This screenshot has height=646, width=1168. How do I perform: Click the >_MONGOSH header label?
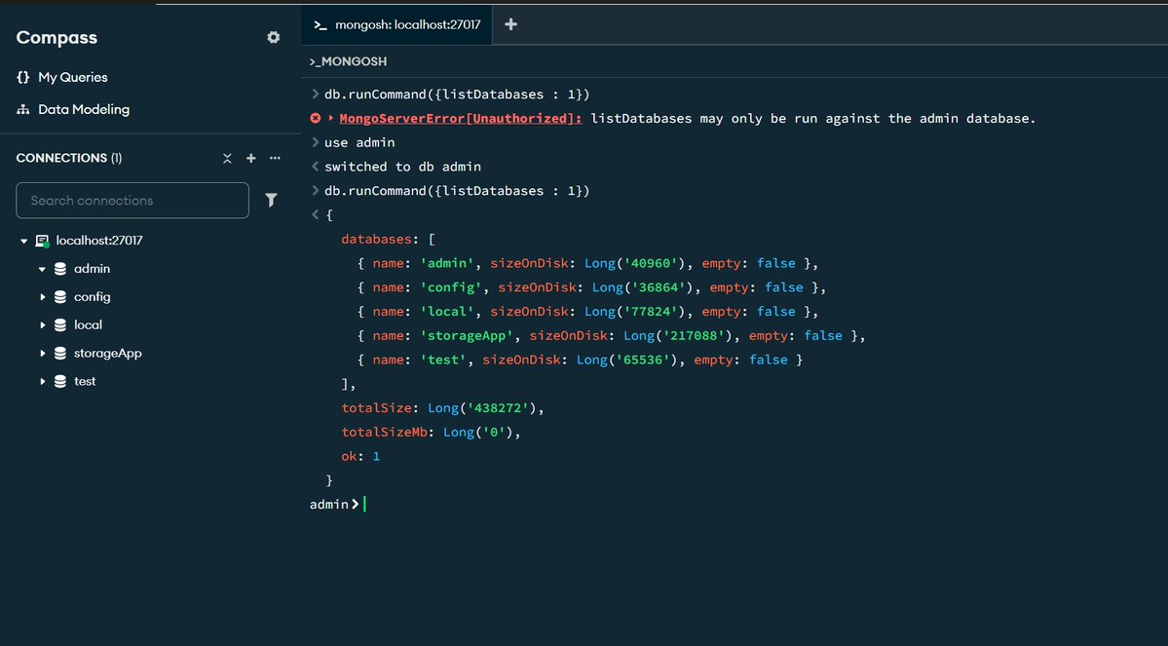pos(348,61)
